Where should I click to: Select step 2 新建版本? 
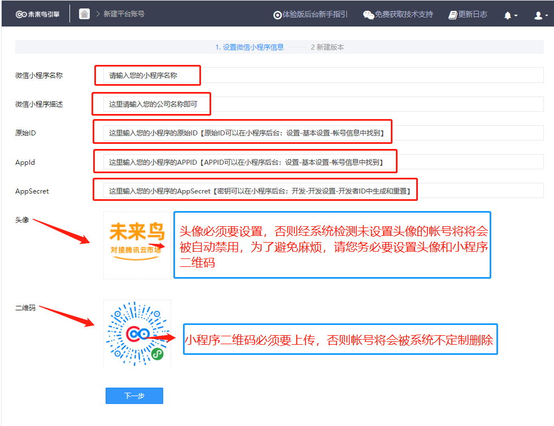(327, 47)
